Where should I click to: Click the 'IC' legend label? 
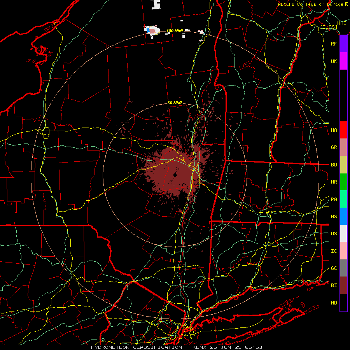[x=334, y=251]
